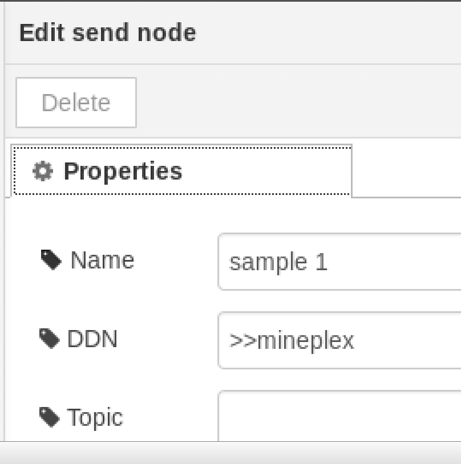461x464 pixels.
Task: Click the word 'Properties' in the tab
Action: point(123,171)
